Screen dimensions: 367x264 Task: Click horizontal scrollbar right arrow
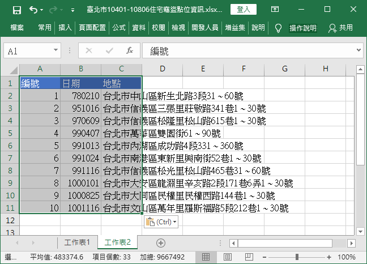click(x=351, y=243)
